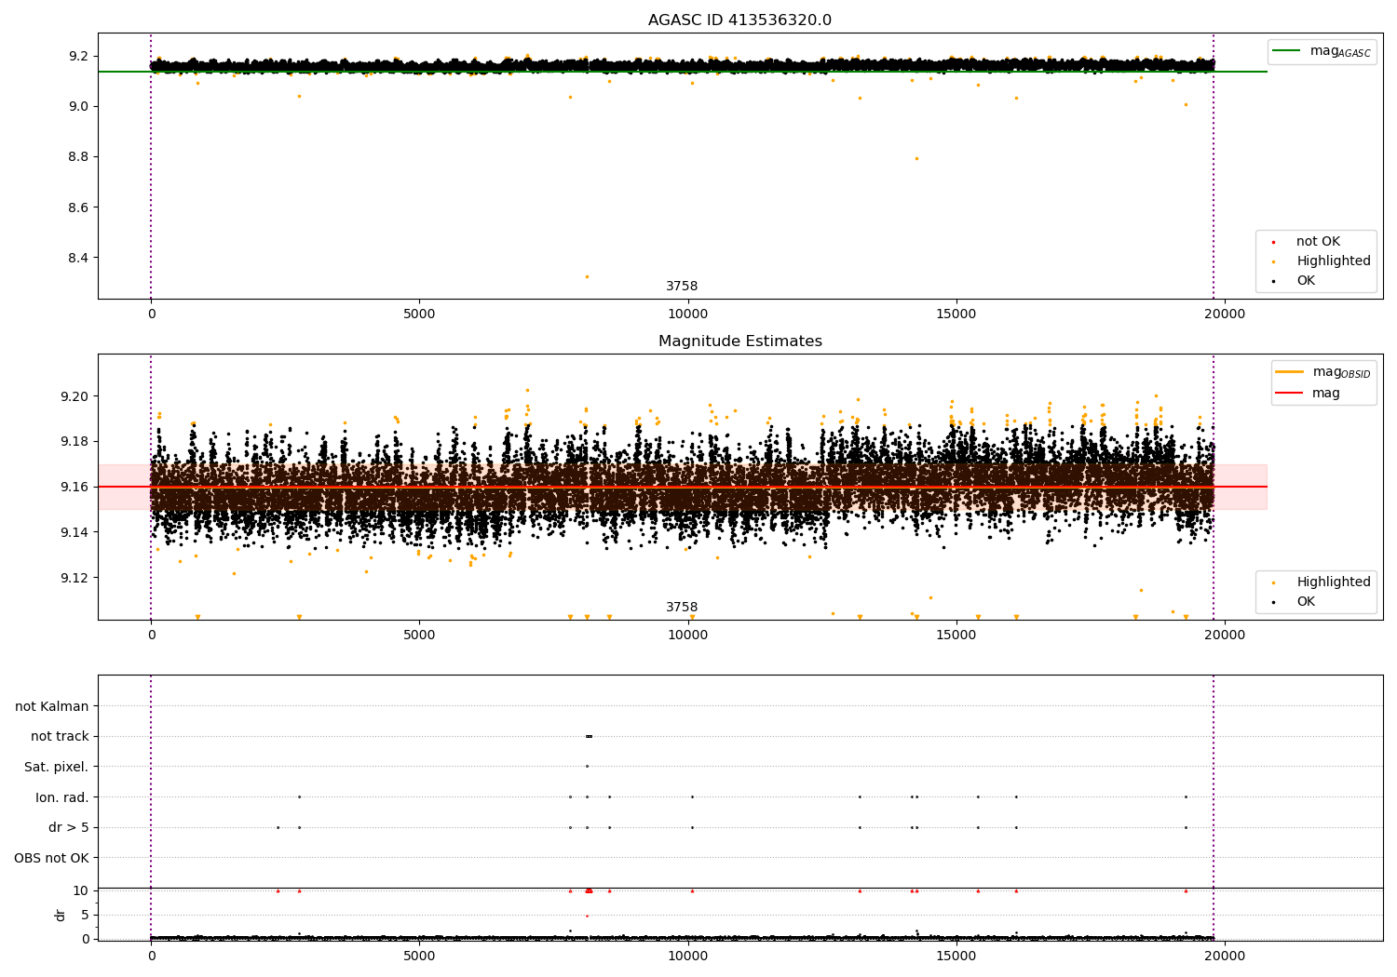Click the 9.18 y-tick in the middle plot
Viewport: 1397px width, 977px height.
click(x=75, y=441)
